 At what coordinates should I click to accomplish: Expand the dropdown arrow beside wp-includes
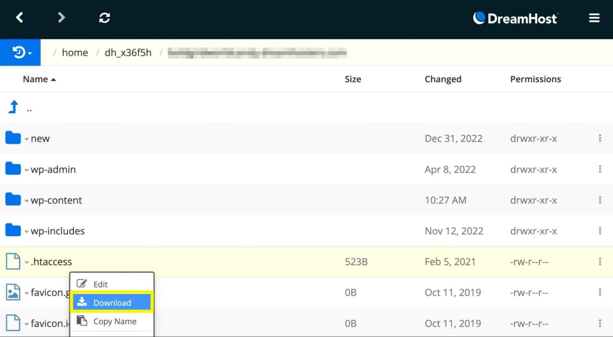pos(26,232)
